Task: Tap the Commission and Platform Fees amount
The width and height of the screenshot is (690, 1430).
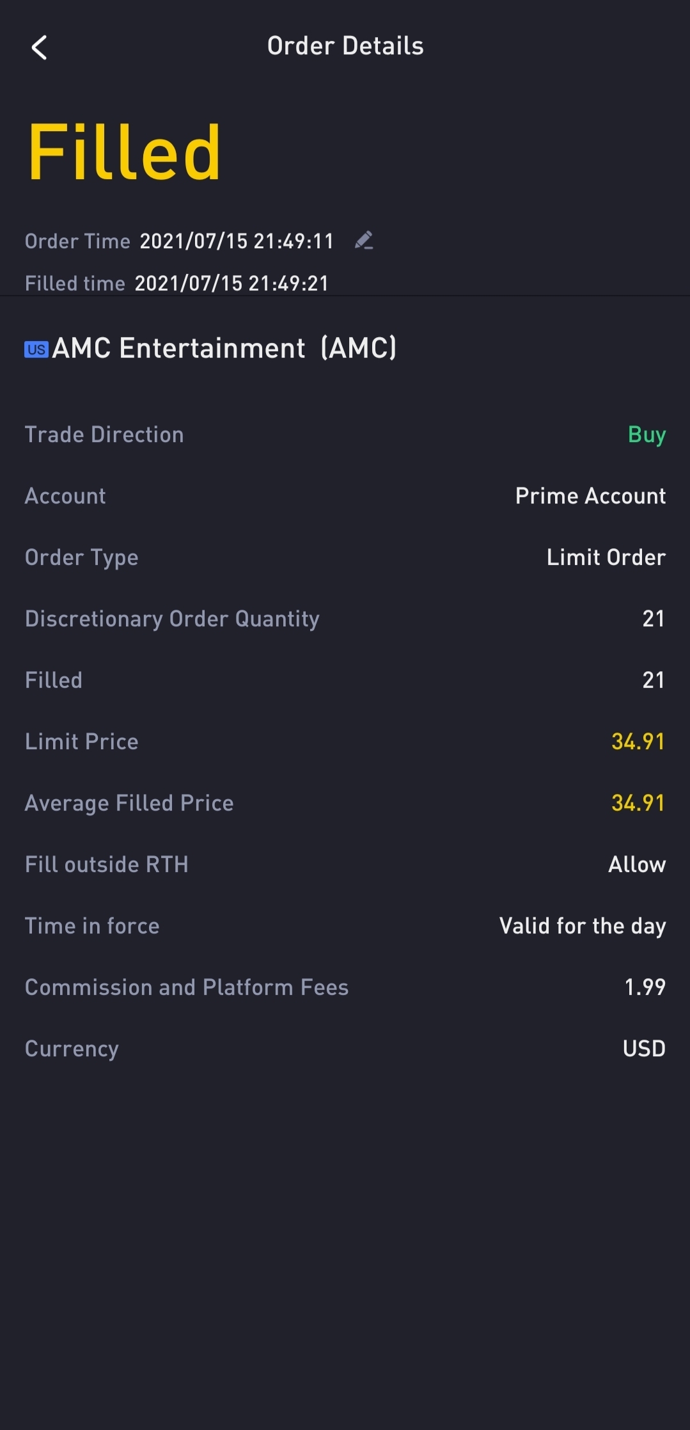Action: pos(645,987)
